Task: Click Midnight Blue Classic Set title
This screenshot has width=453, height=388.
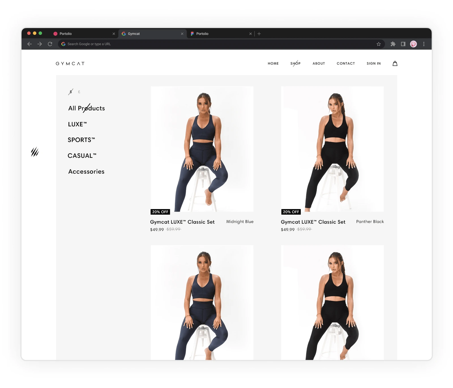Action: coord(182,222)
